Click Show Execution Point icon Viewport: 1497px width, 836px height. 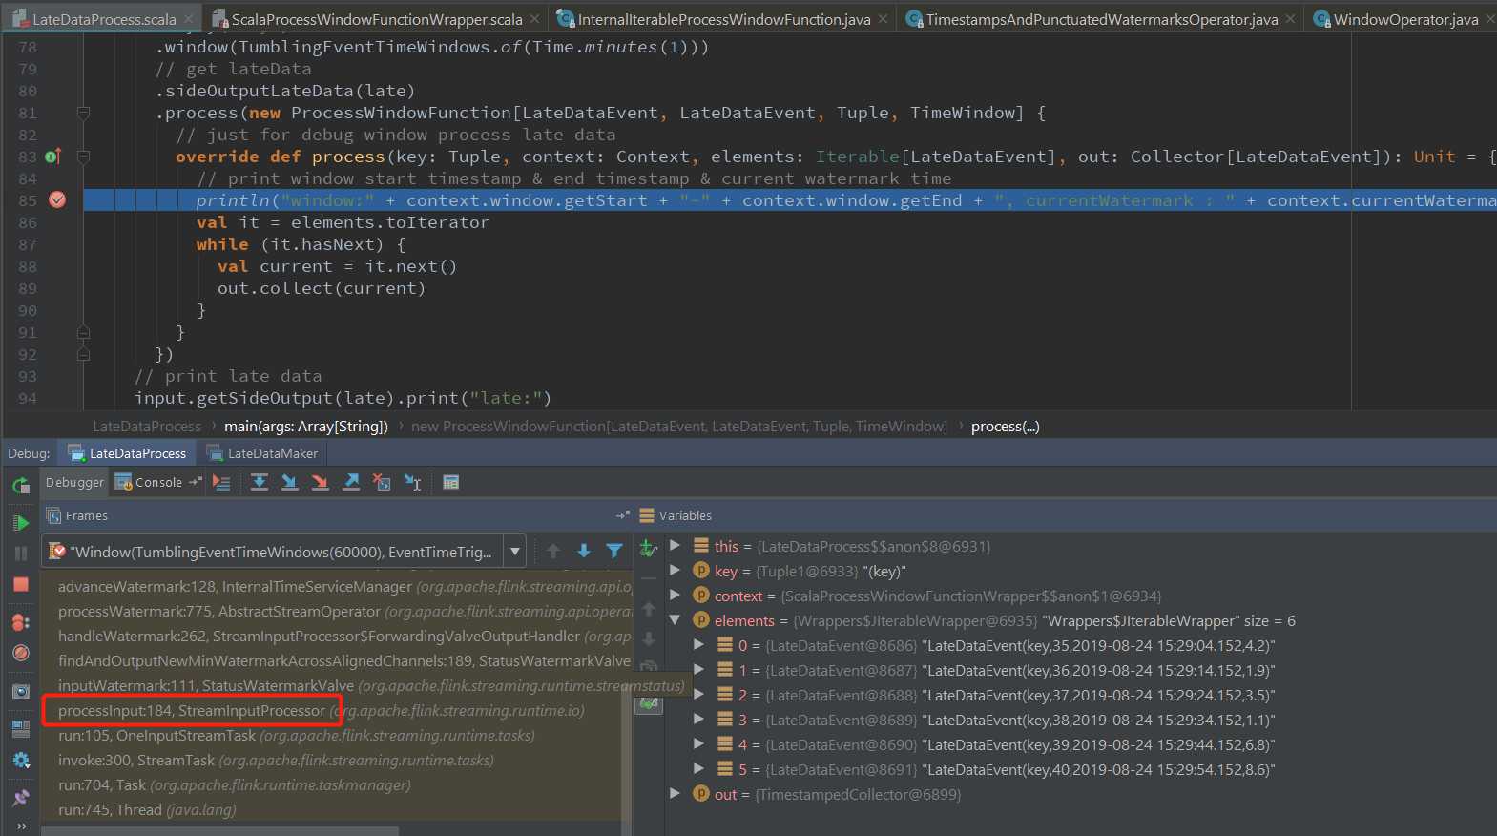point(221,482)
